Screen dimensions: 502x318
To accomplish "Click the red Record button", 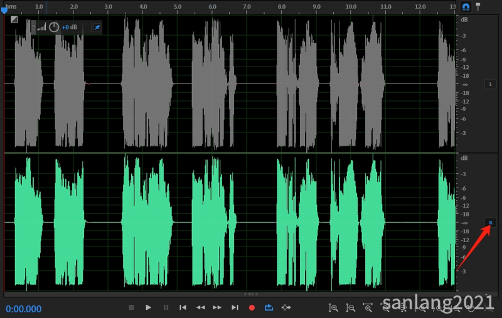I will pyautogui.click(x=252, y=307).
